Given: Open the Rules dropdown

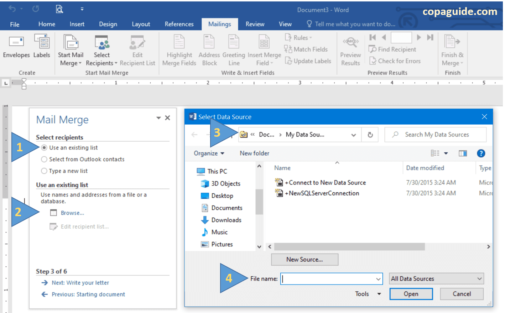Looking at the screenshot, I should pyautogui.click(x=298, y=37).
